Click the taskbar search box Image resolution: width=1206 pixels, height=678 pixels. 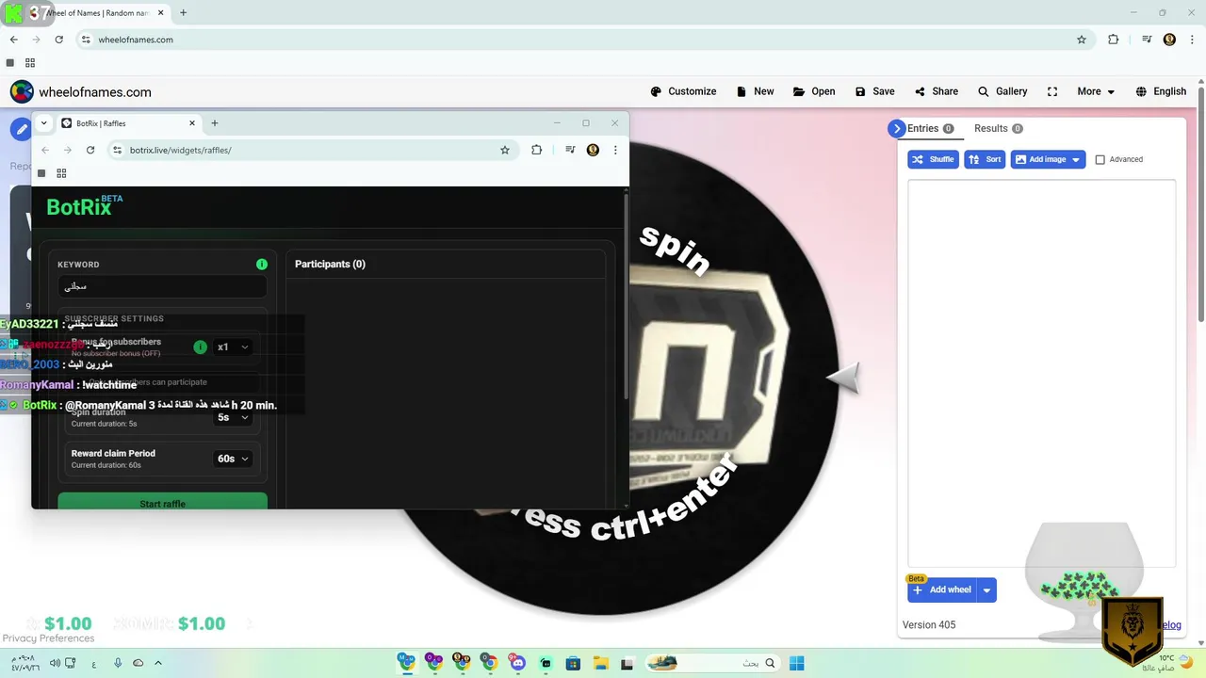tap(712, 663)
